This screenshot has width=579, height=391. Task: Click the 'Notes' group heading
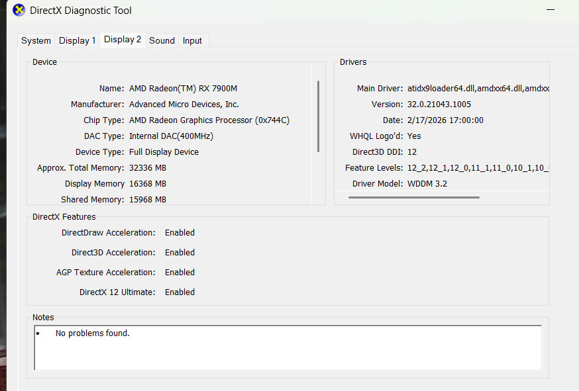tap(43, 318)
